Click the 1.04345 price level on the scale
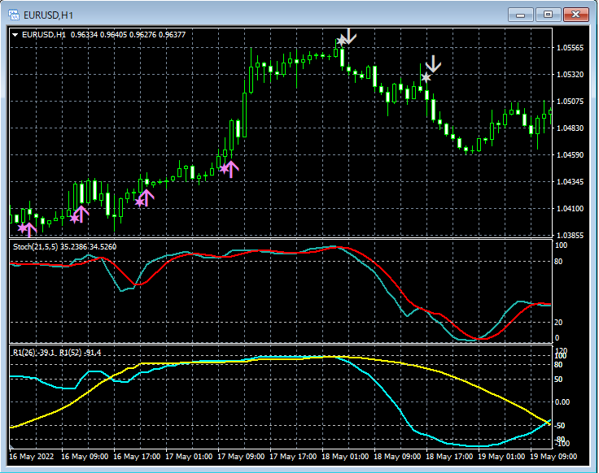The width and height of the screenshot is (599, 473). [571, 181]
